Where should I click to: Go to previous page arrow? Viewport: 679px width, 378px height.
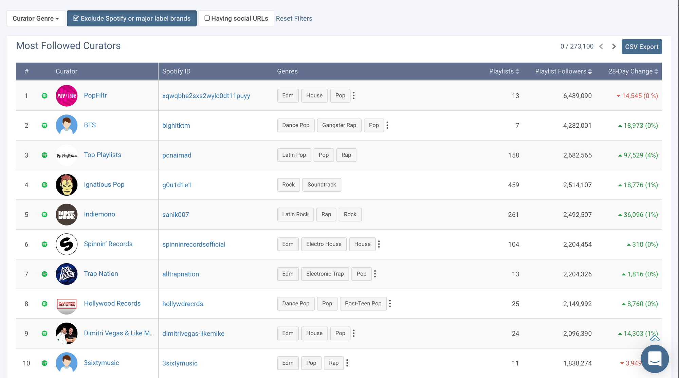pos(601,47)
